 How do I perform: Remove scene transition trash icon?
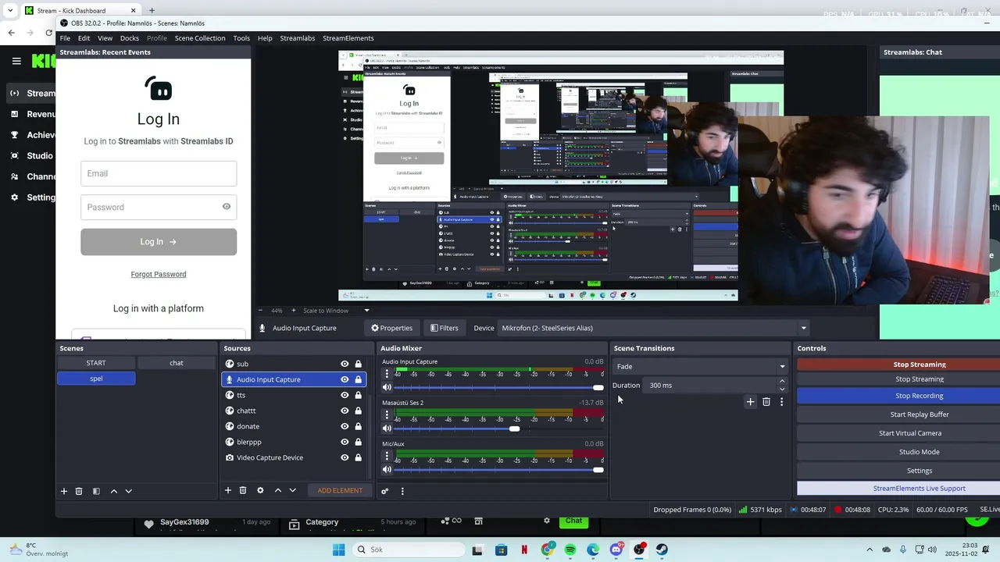766,402
